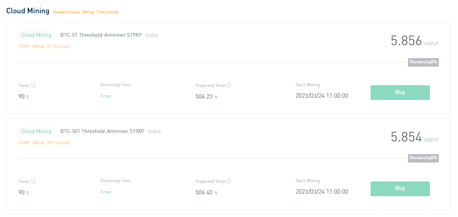Select the Steady Earnings filter
458x217 pixels.
click(x=66, y=12)
